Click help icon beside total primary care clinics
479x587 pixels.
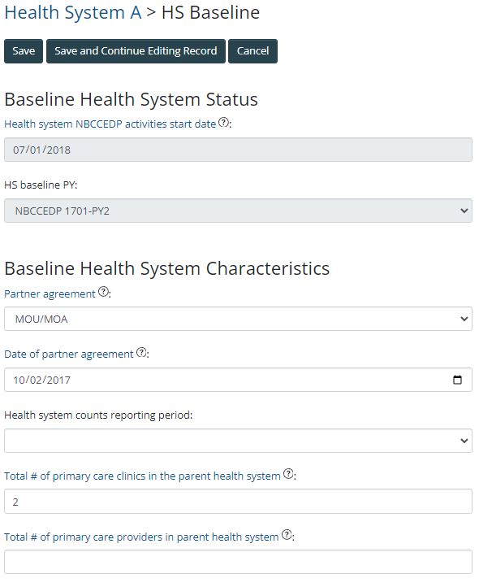[288, 474]
